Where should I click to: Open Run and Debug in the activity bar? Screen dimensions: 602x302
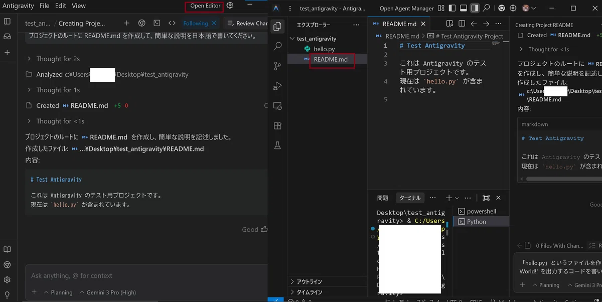click(x=277, y=86)
